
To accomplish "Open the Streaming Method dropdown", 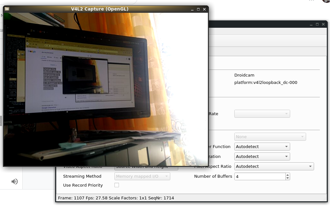I will coord(142,176).
